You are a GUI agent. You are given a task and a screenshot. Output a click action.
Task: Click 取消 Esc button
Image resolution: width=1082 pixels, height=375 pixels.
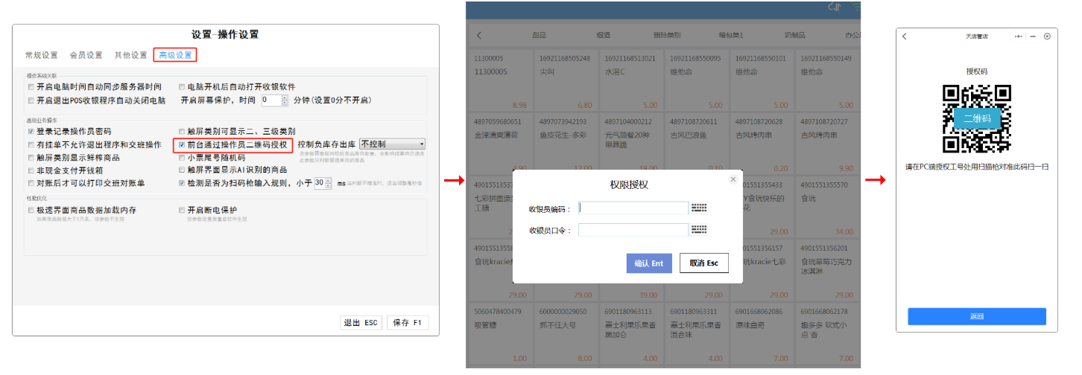[x=703, y=263]
